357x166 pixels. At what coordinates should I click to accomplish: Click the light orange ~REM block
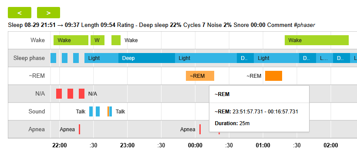(x=200, y=76)
